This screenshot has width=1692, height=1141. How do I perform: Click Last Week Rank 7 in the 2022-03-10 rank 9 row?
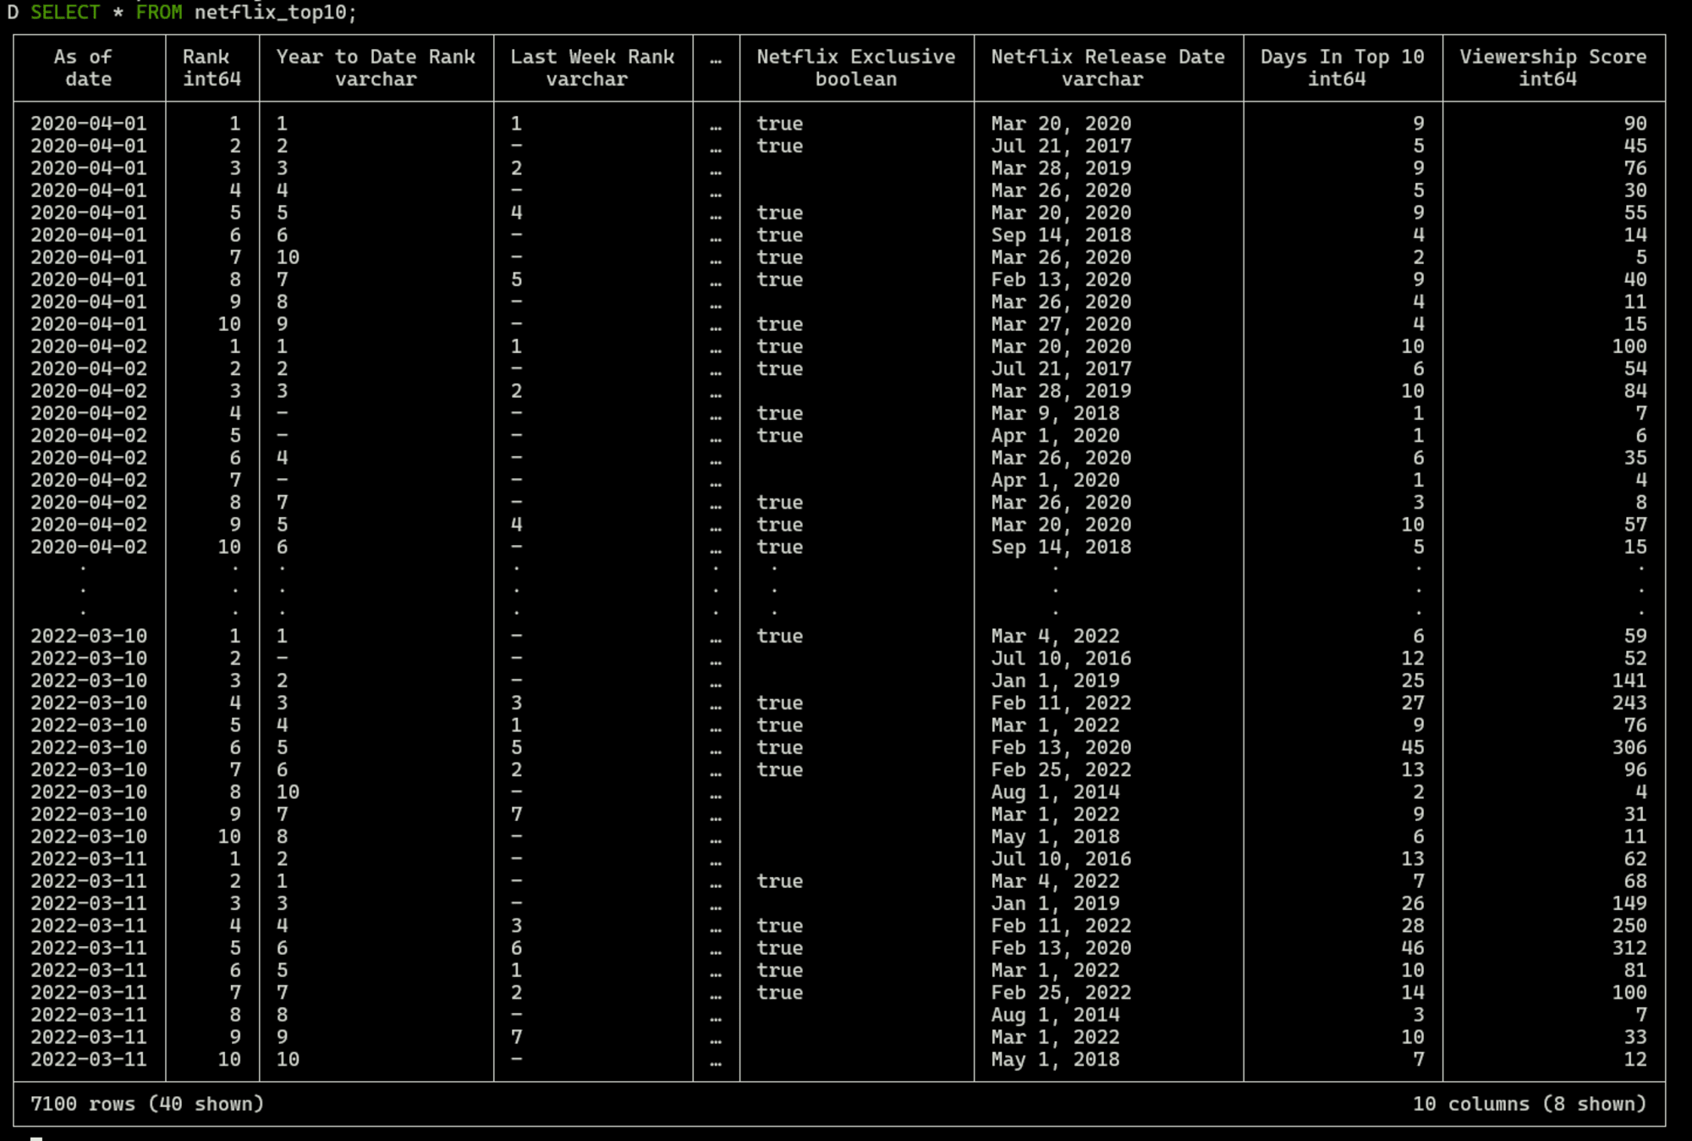click(516, 814)
